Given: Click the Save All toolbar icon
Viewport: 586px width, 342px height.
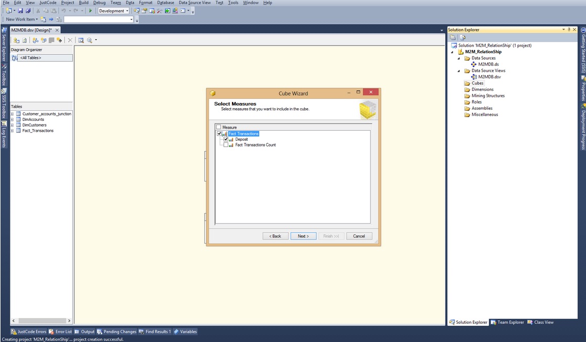Looking at the screenshot, I should point(28,11).
